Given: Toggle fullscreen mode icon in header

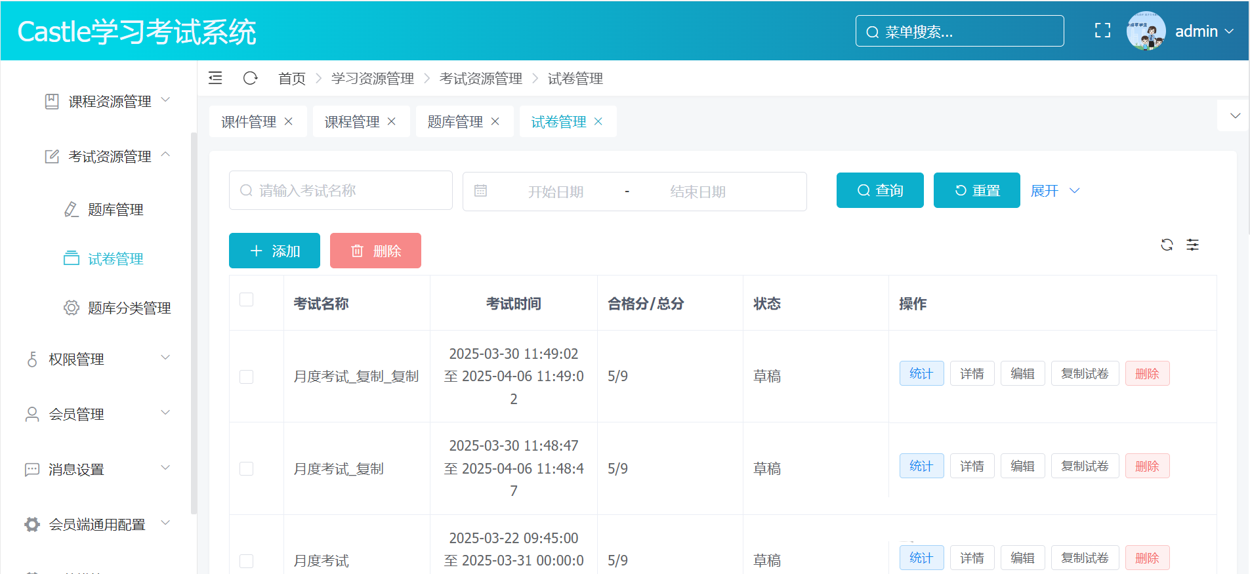Looking at the screenshot, I should pyautogui.click(x=1102, y=31).
